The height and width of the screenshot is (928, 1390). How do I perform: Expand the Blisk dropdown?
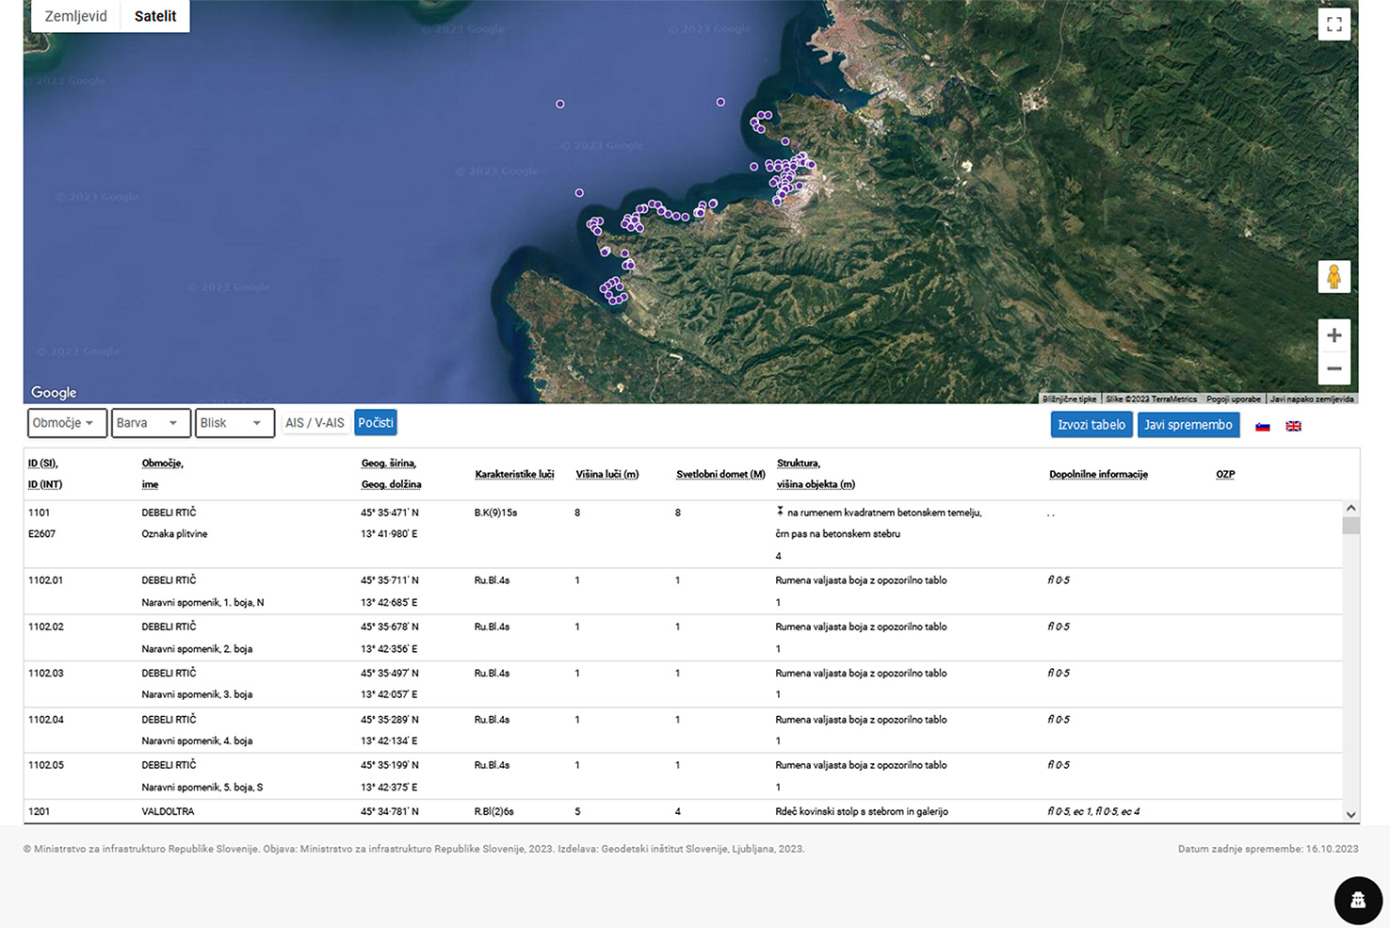234,423
